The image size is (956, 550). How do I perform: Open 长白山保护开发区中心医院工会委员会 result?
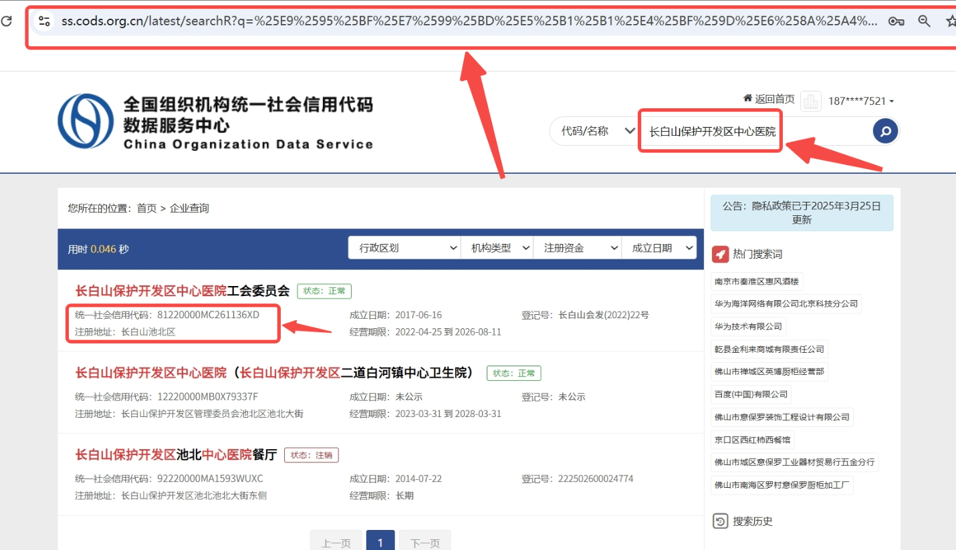(x=182, y=291)
